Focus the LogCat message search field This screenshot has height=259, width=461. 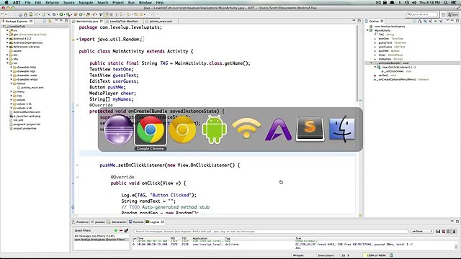point(271,232)
